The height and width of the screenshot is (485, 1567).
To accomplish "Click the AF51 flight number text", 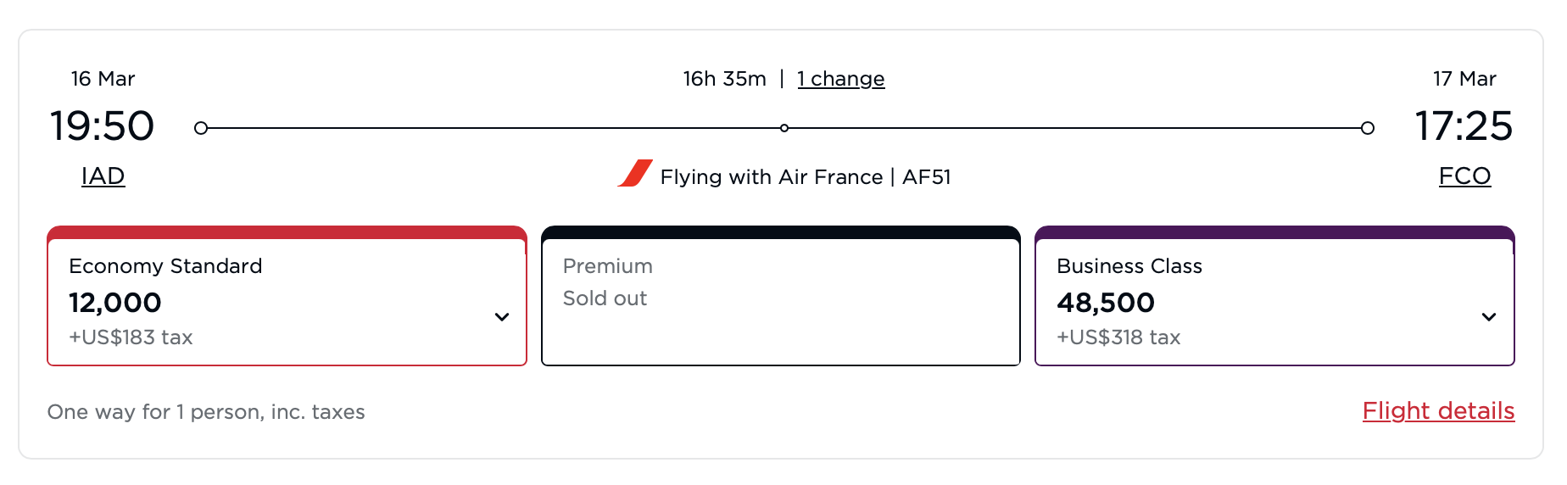I will coord(927,177).
